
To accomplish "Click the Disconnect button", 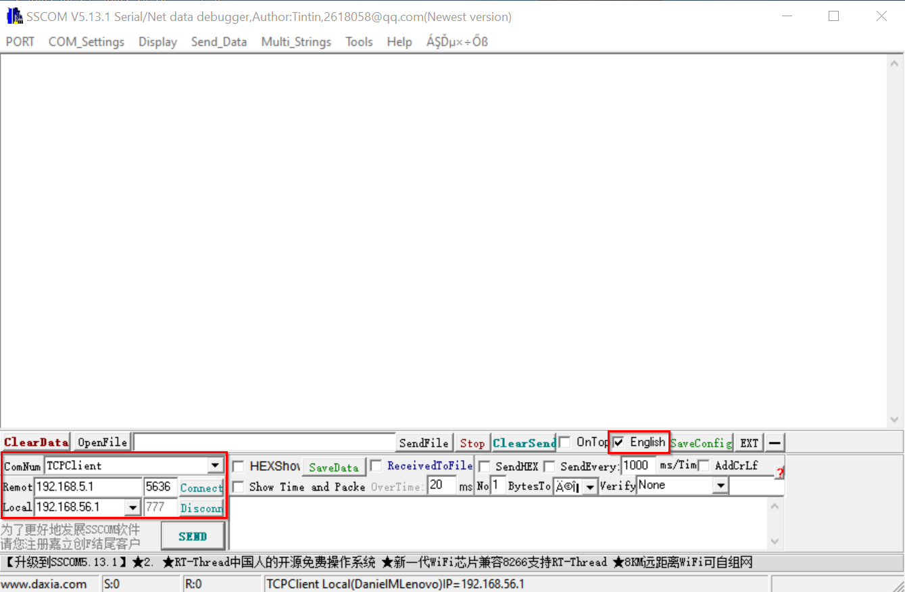I will point(201,508).
